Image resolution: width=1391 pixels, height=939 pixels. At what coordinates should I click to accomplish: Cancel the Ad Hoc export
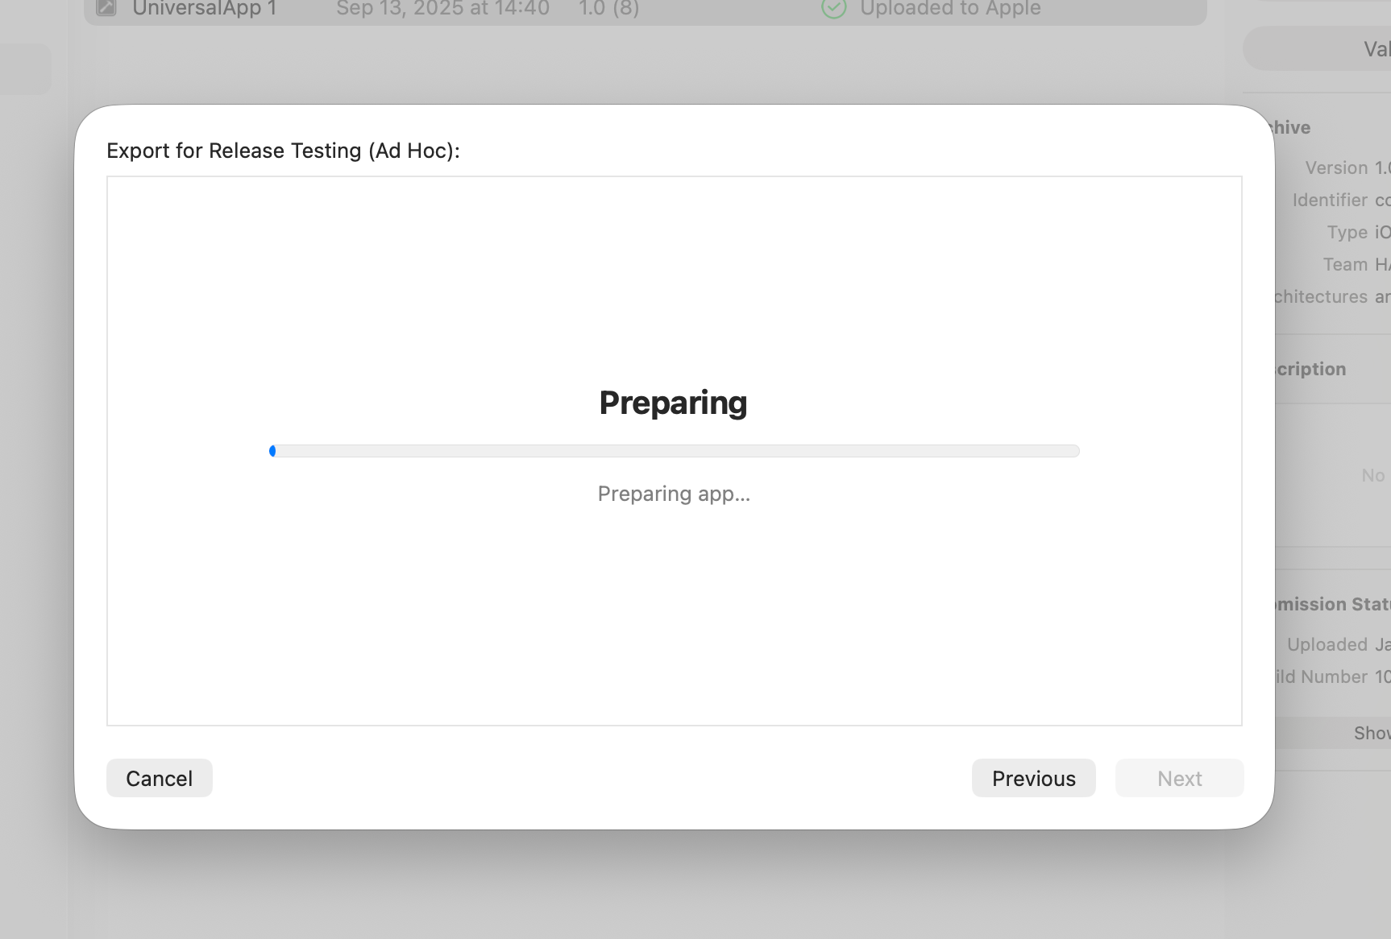pyautogui.click(x=159, y=778)
